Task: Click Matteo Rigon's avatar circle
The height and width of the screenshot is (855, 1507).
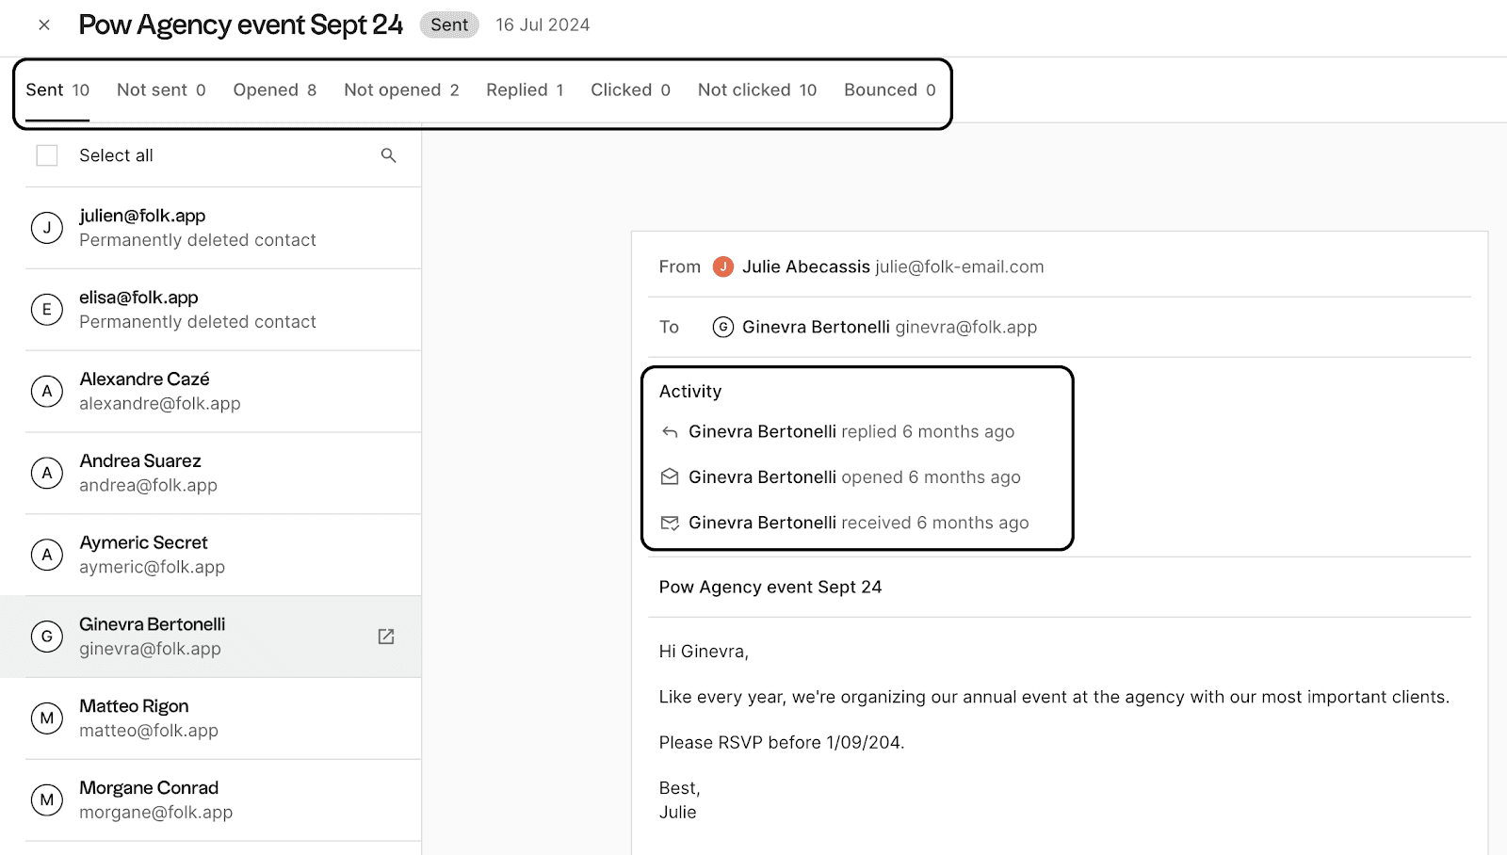Action: coord(47,718)
